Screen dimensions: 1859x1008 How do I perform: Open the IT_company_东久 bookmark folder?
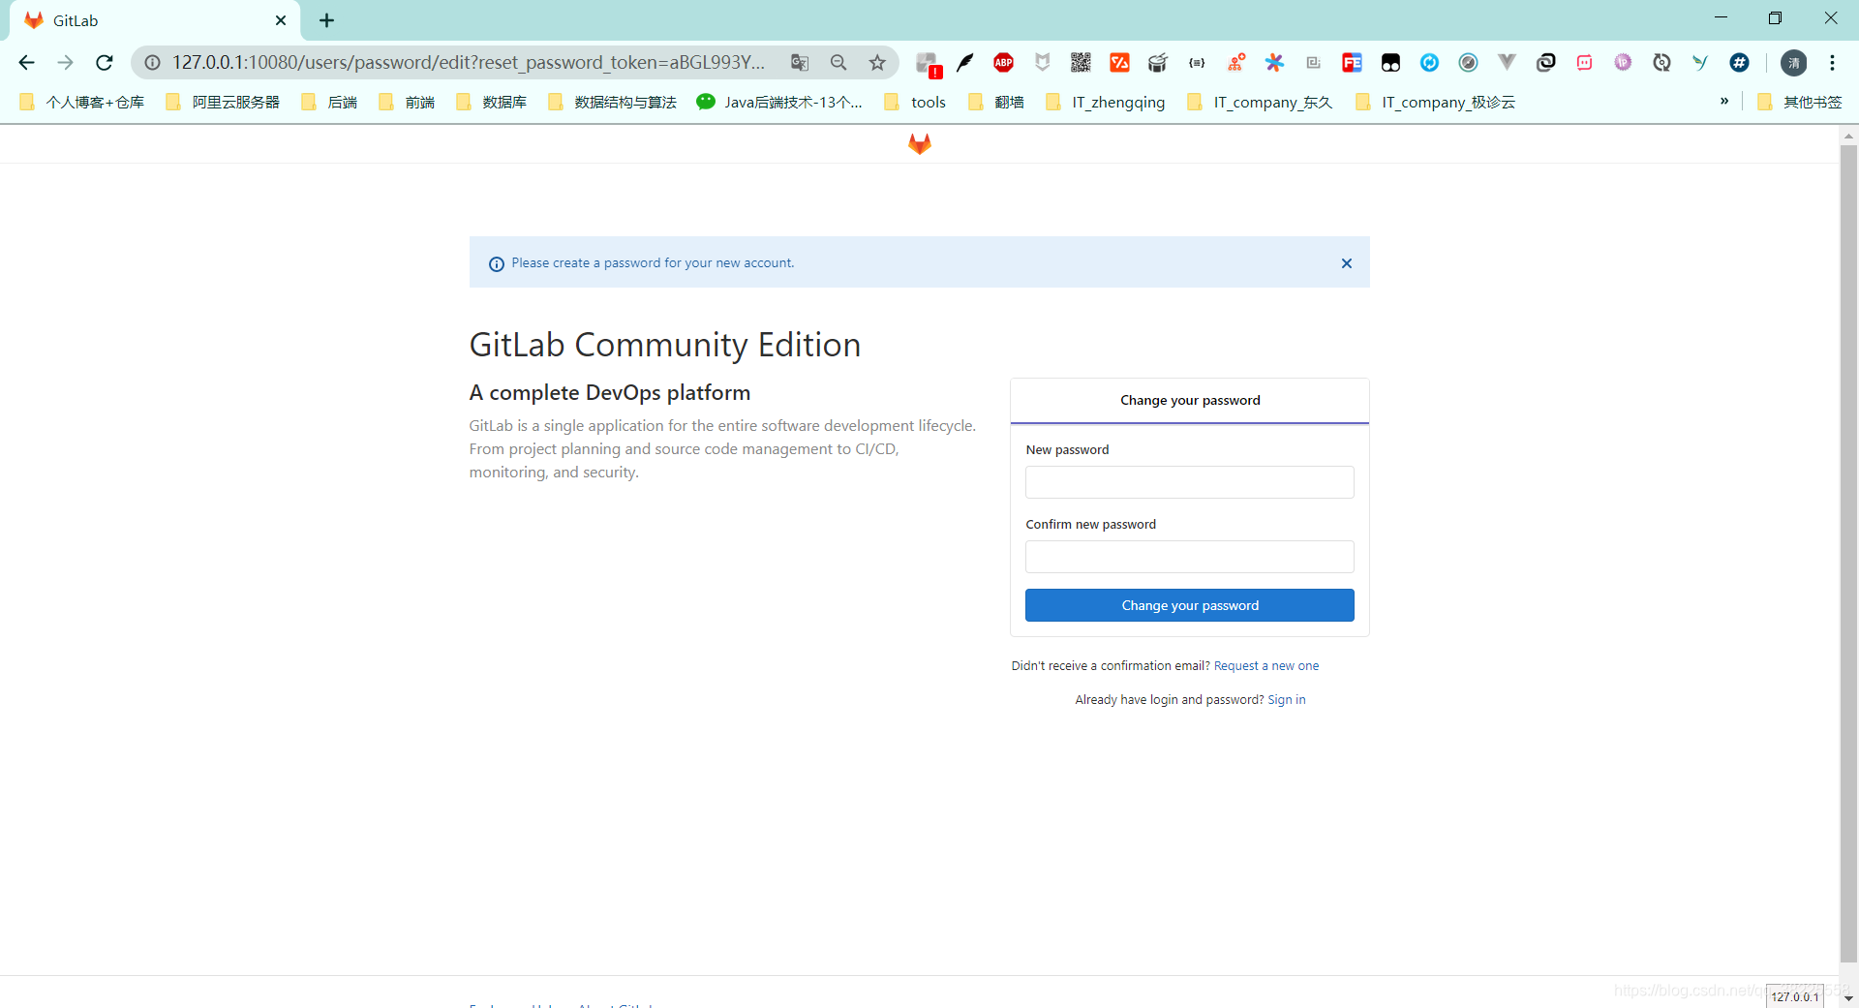click(x=1260, y=102)
